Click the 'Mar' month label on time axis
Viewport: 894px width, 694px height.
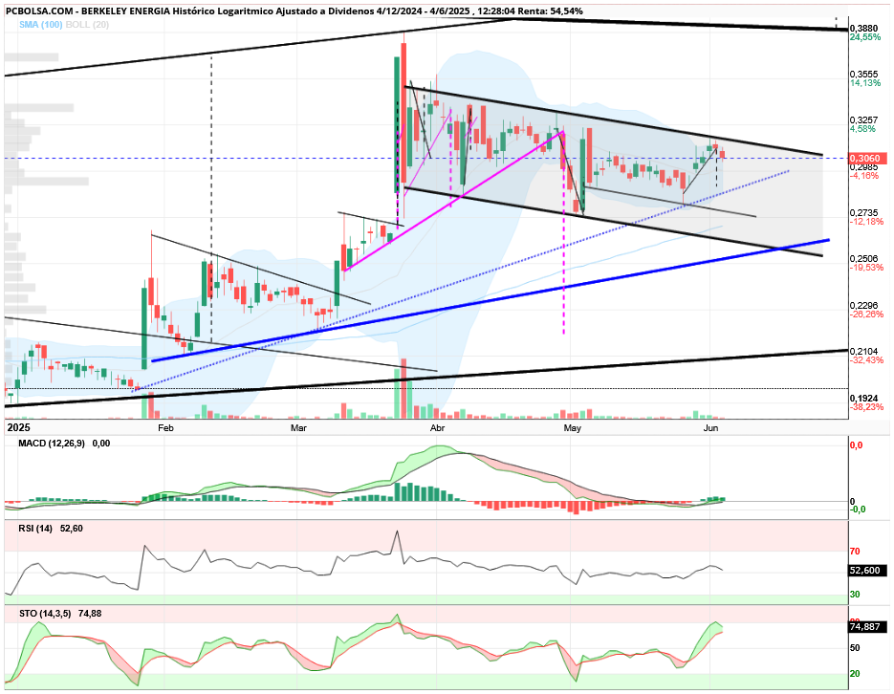point(298,428)
